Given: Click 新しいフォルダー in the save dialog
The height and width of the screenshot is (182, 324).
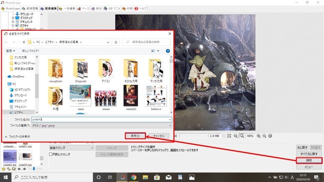Looking at the screenshot, I should pyautogui.click(x=31, y=51).
